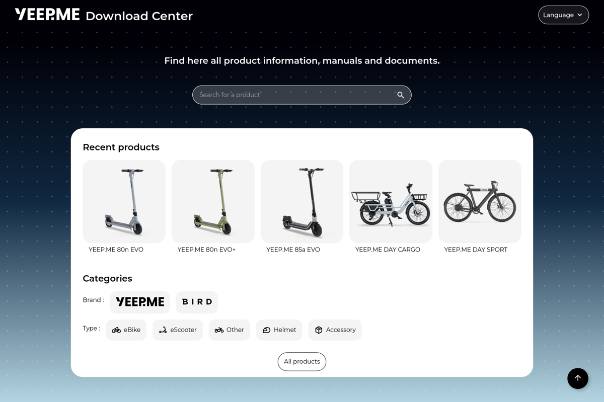Viewport: 604px width, 402px height.
Task: Open the YEEP.ME 85a EVO product
Action: 302,201
